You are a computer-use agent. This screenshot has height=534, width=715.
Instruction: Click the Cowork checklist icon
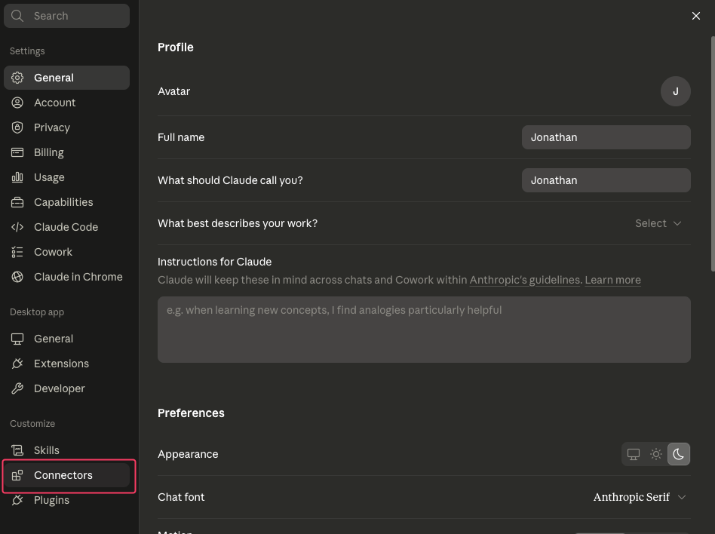click(x=17, y=252)
